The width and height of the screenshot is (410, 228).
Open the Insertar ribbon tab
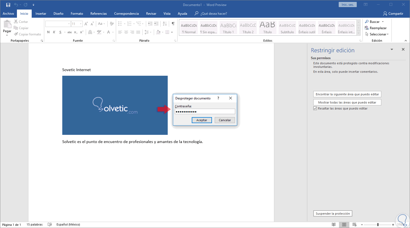(x=41, y=14)
